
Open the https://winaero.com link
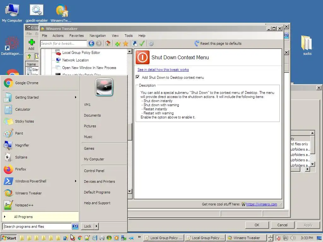point(261,204)
